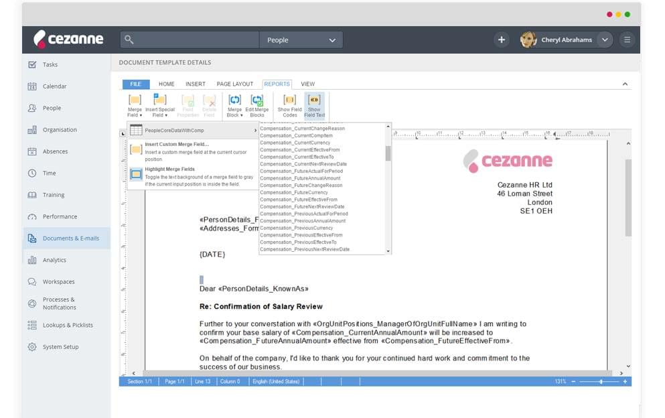Expand the Cheryl Abrahams user menu arrow

tap(605, 40)
